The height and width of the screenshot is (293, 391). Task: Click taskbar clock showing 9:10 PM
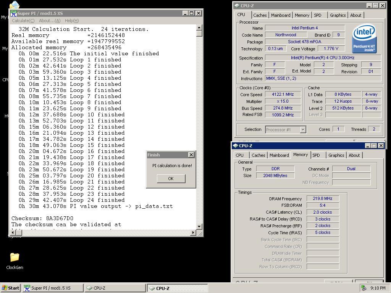click(378, 288)
